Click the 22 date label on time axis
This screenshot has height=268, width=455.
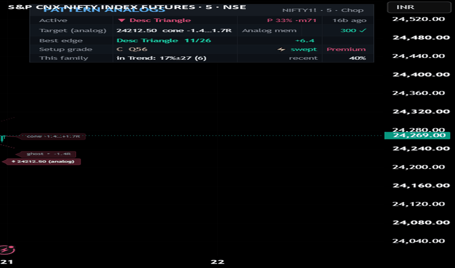(217, 262)
